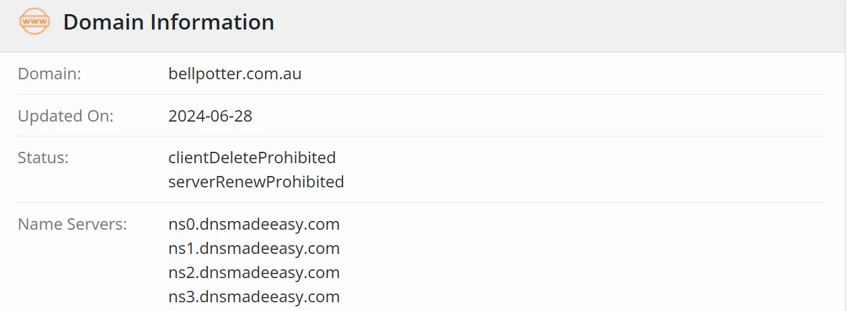Select ns2.dnsmadeeasy.com name server

click(254, 272)
